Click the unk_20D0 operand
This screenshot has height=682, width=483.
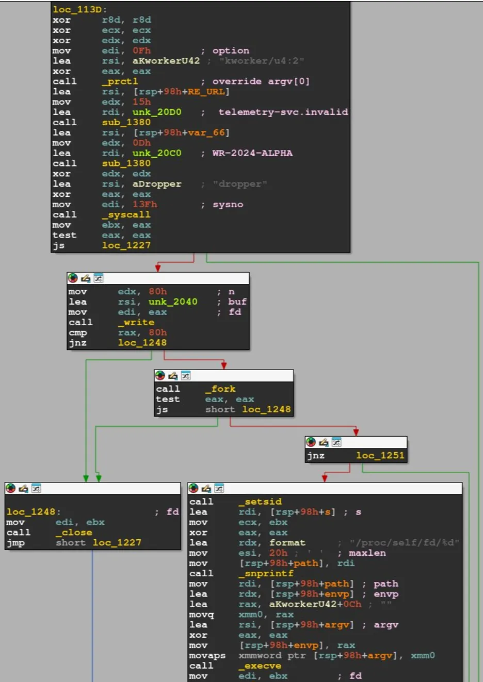[x=157, y=112]
